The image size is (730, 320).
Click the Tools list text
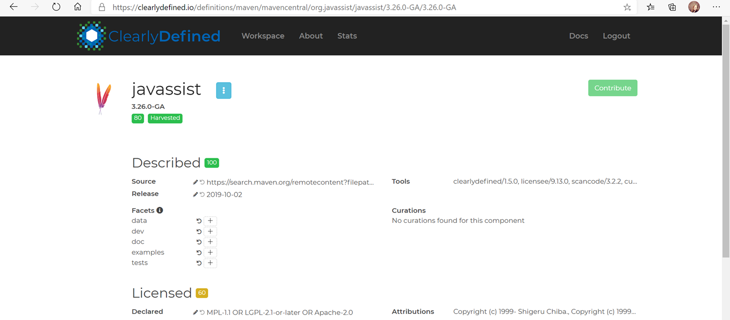545,181
